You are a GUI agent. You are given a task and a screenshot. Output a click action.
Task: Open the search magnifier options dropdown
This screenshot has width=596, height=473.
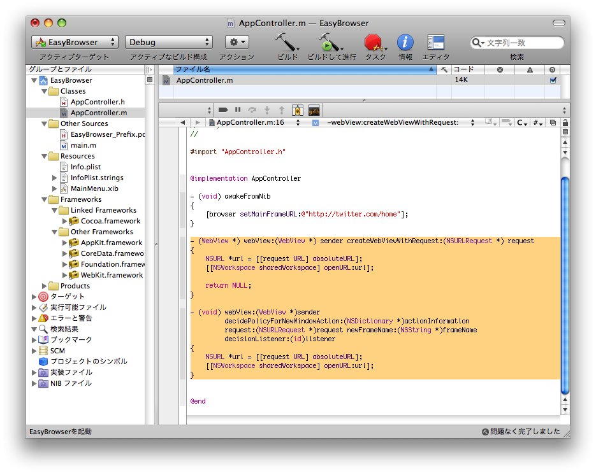pos(477,43)
